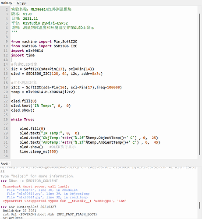Click the 'while True:' statement
The width and height of the screenshot is (202, 219).
pos(23,120)
